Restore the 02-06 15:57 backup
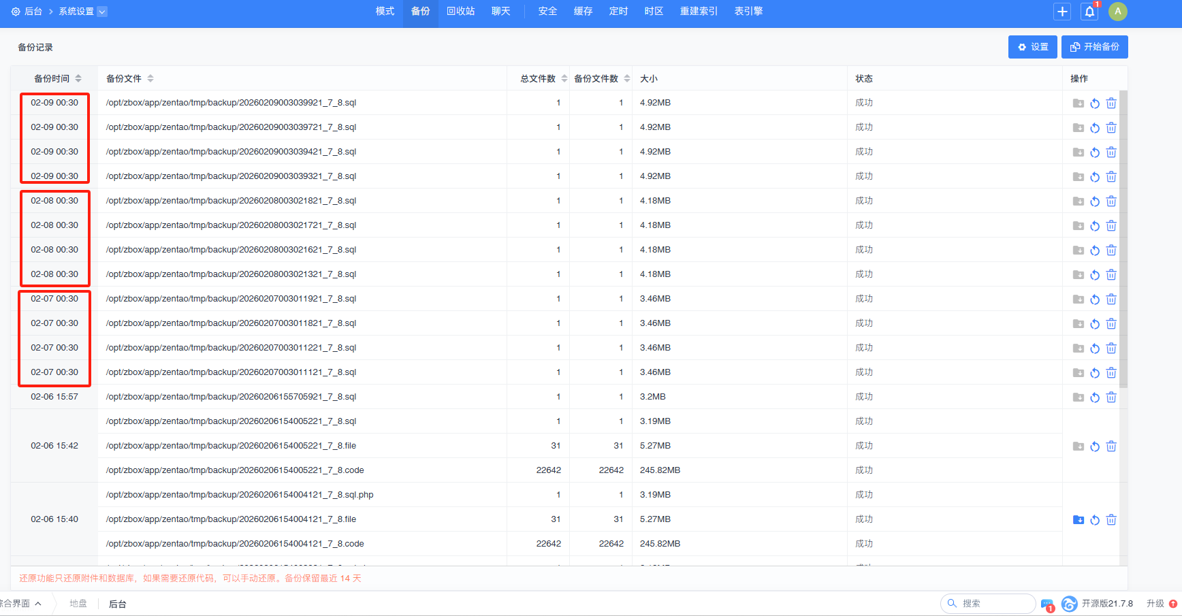 pyautogui.click(x=1095, y=398)
